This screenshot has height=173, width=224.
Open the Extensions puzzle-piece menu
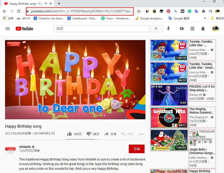pos(204,11)
